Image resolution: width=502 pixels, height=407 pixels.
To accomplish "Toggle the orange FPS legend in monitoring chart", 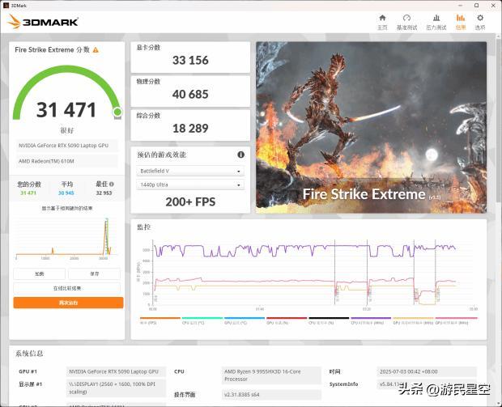I will (x=149, y=320).
